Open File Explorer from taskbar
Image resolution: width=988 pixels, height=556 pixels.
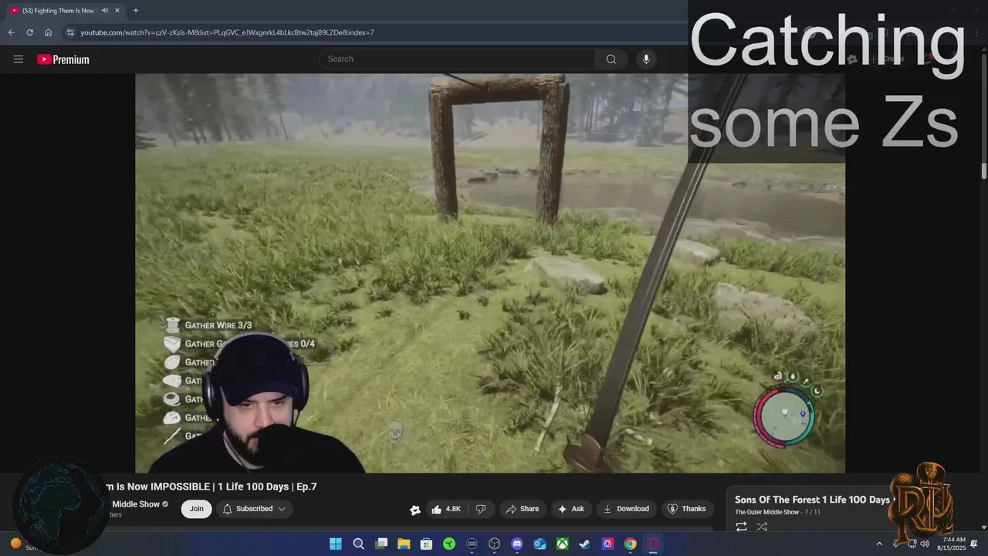pos(404,544)
